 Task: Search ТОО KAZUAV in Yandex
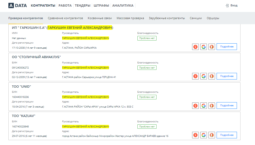195,135
